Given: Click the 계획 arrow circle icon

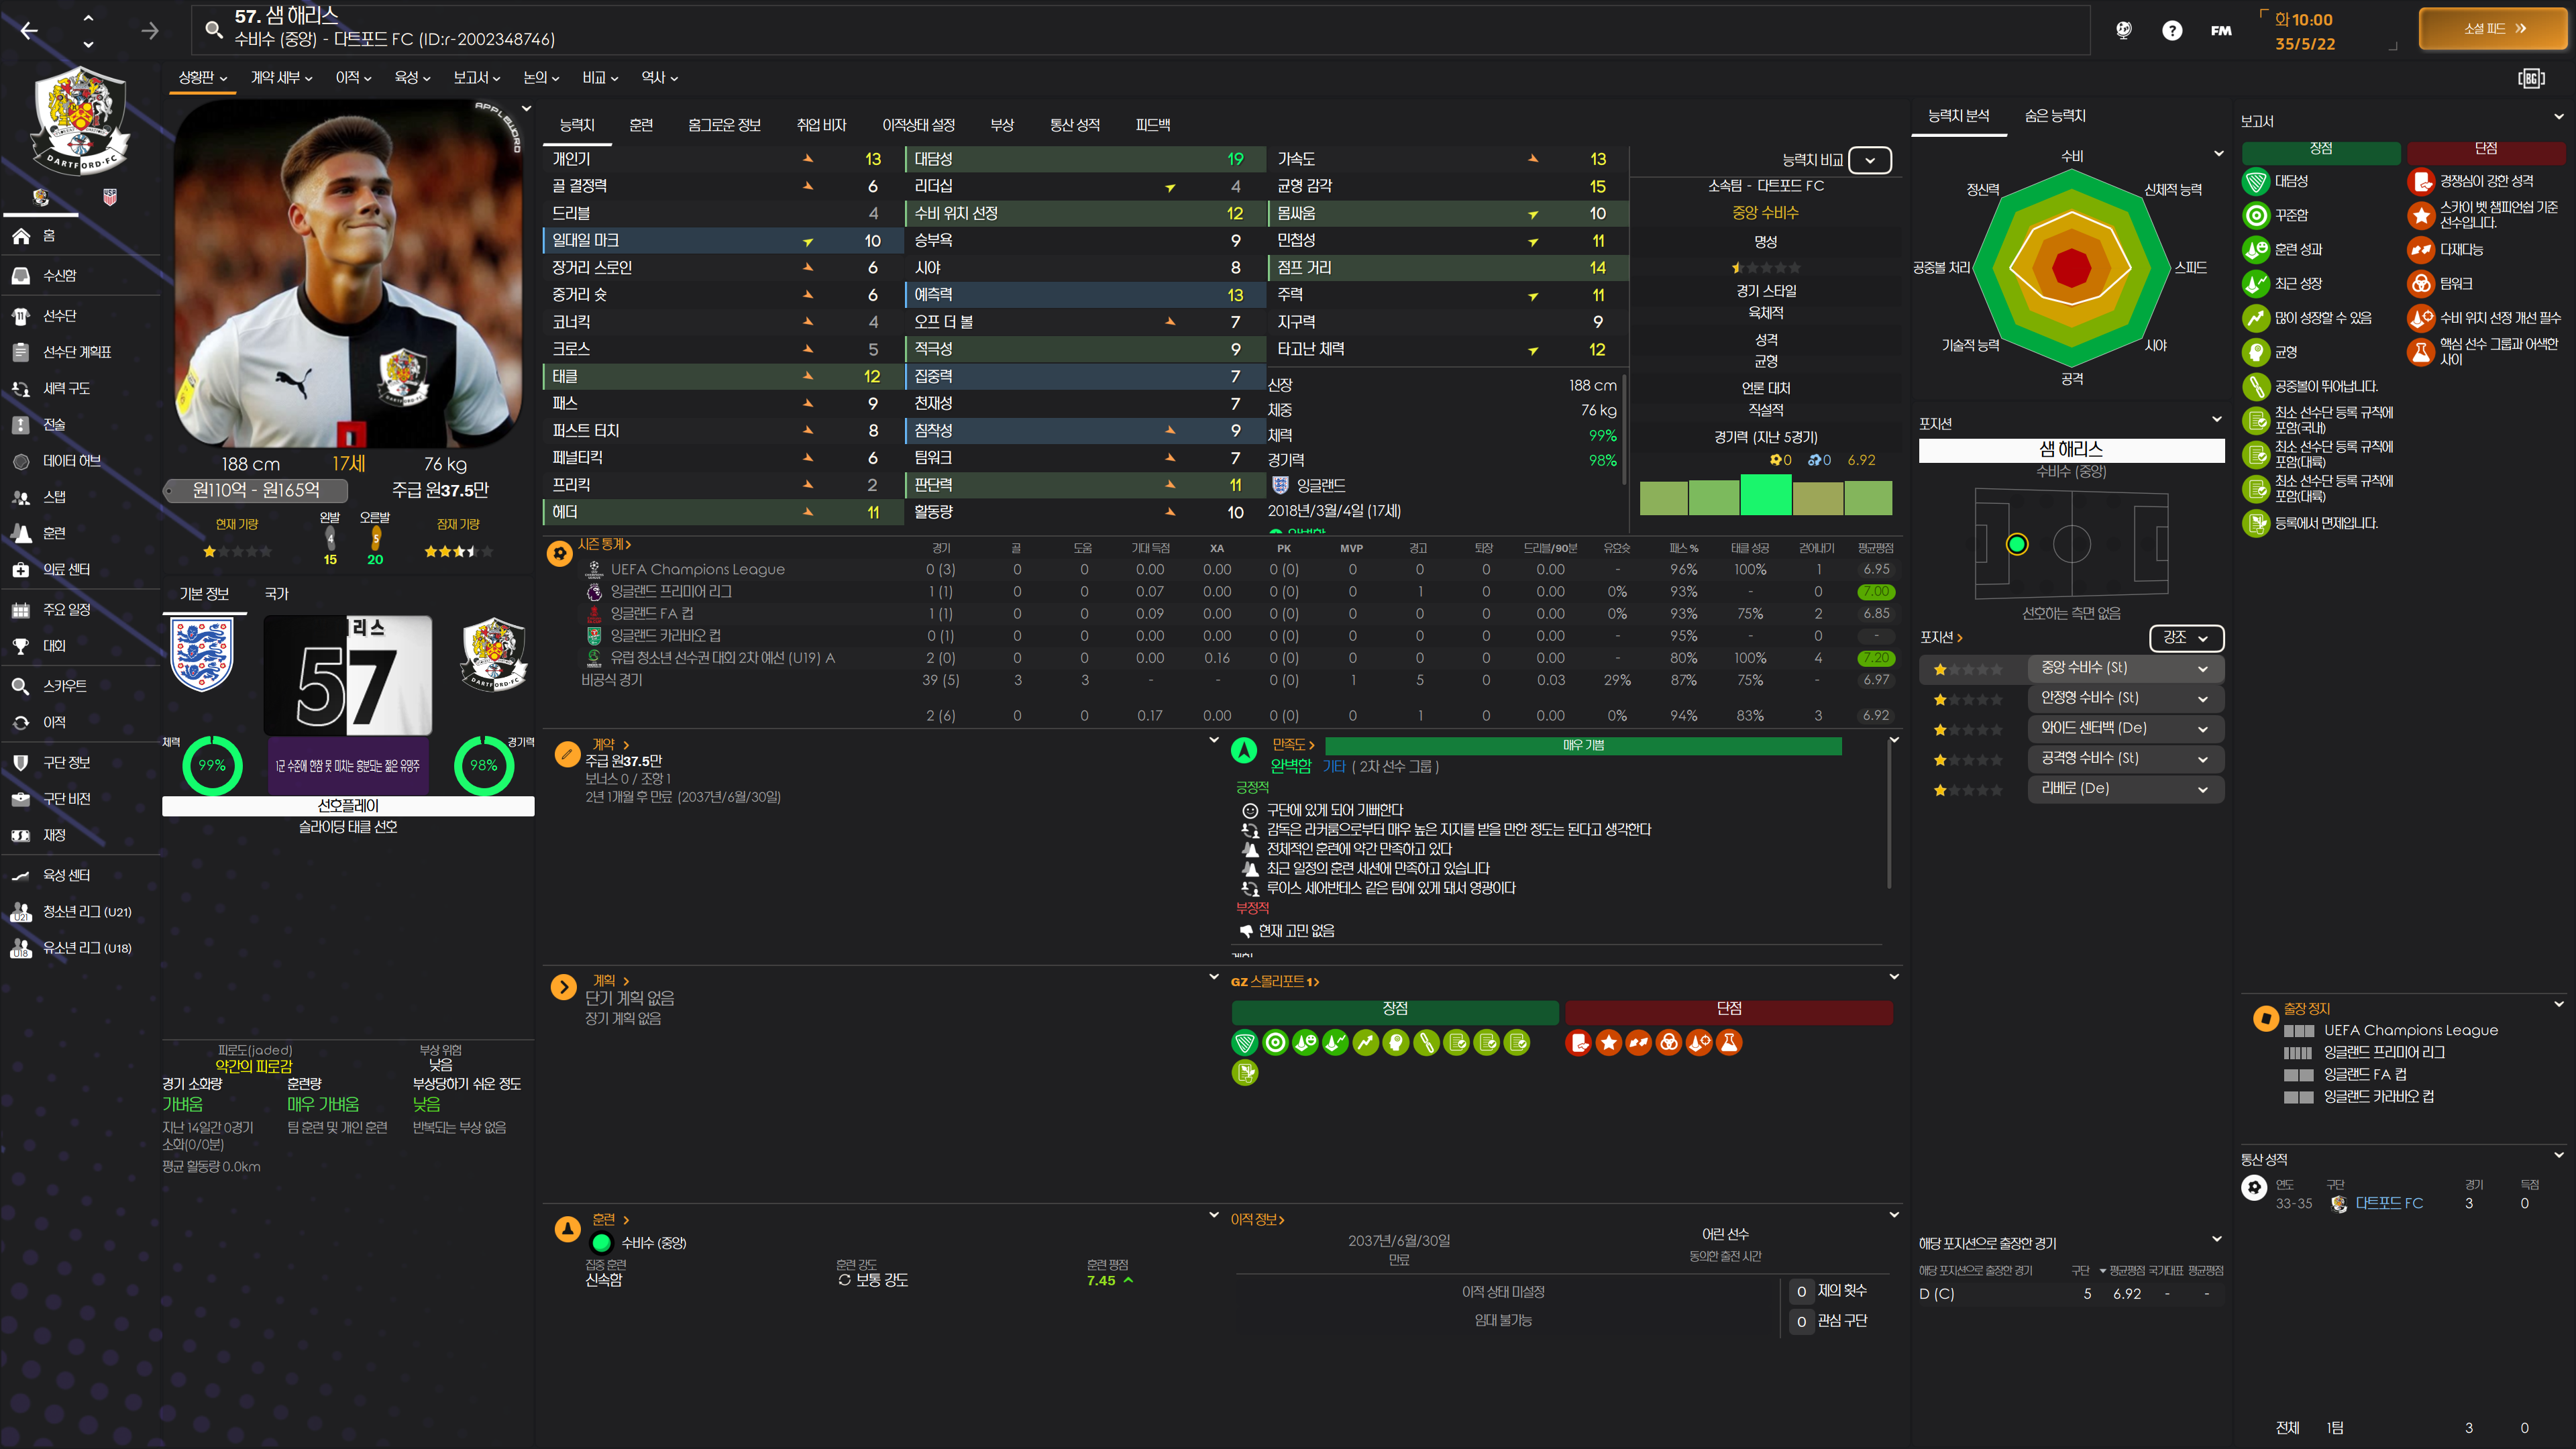Looking at the screenshot, I should point(564,988).
